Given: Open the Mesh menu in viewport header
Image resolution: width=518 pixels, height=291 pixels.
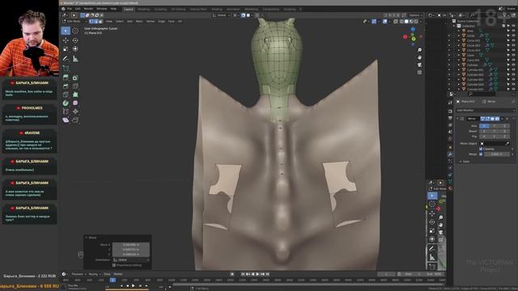Looking at the screenshot, I should coord(139,22).
